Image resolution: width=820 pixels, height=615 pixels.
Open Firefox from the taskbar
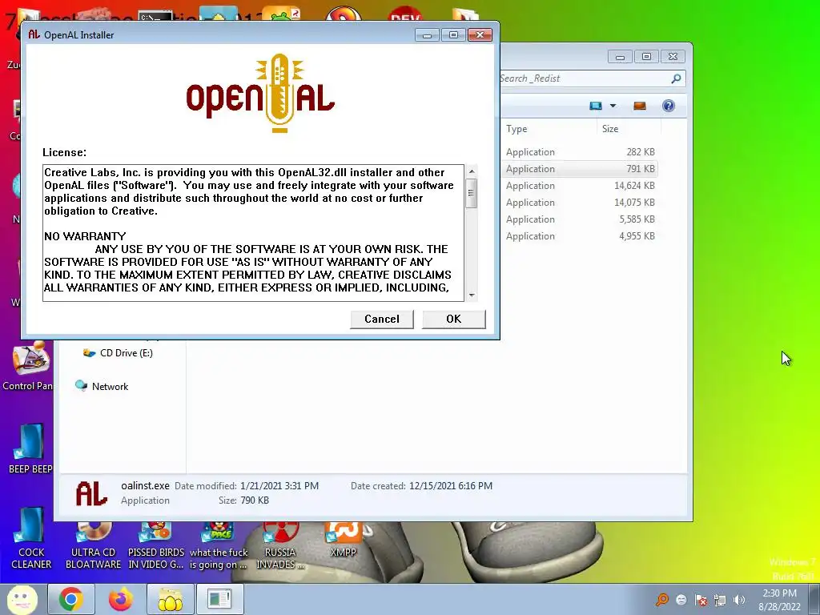coord(121,599)
